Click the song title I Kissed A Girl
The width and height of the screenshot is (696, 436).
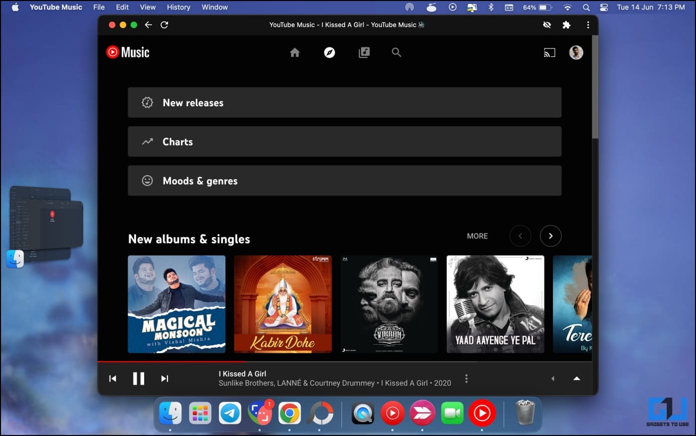(242, 374)
